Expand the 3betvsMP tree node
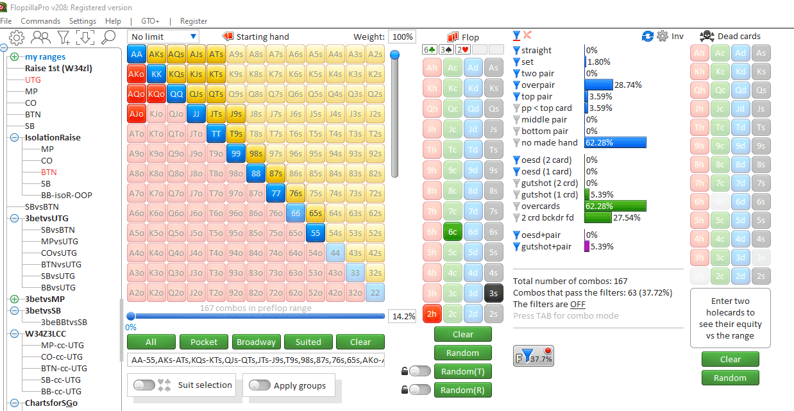794x411 pixels. [14, 299]
